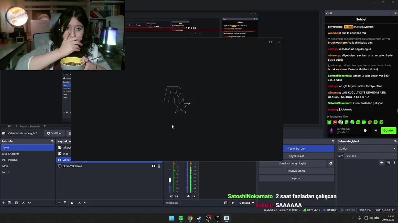Image resolution: width=398 pixels, height=223 pixels.
Task: Open source properties gear in the Kaynaklar toolbar
Action: [x=72, y=203]
